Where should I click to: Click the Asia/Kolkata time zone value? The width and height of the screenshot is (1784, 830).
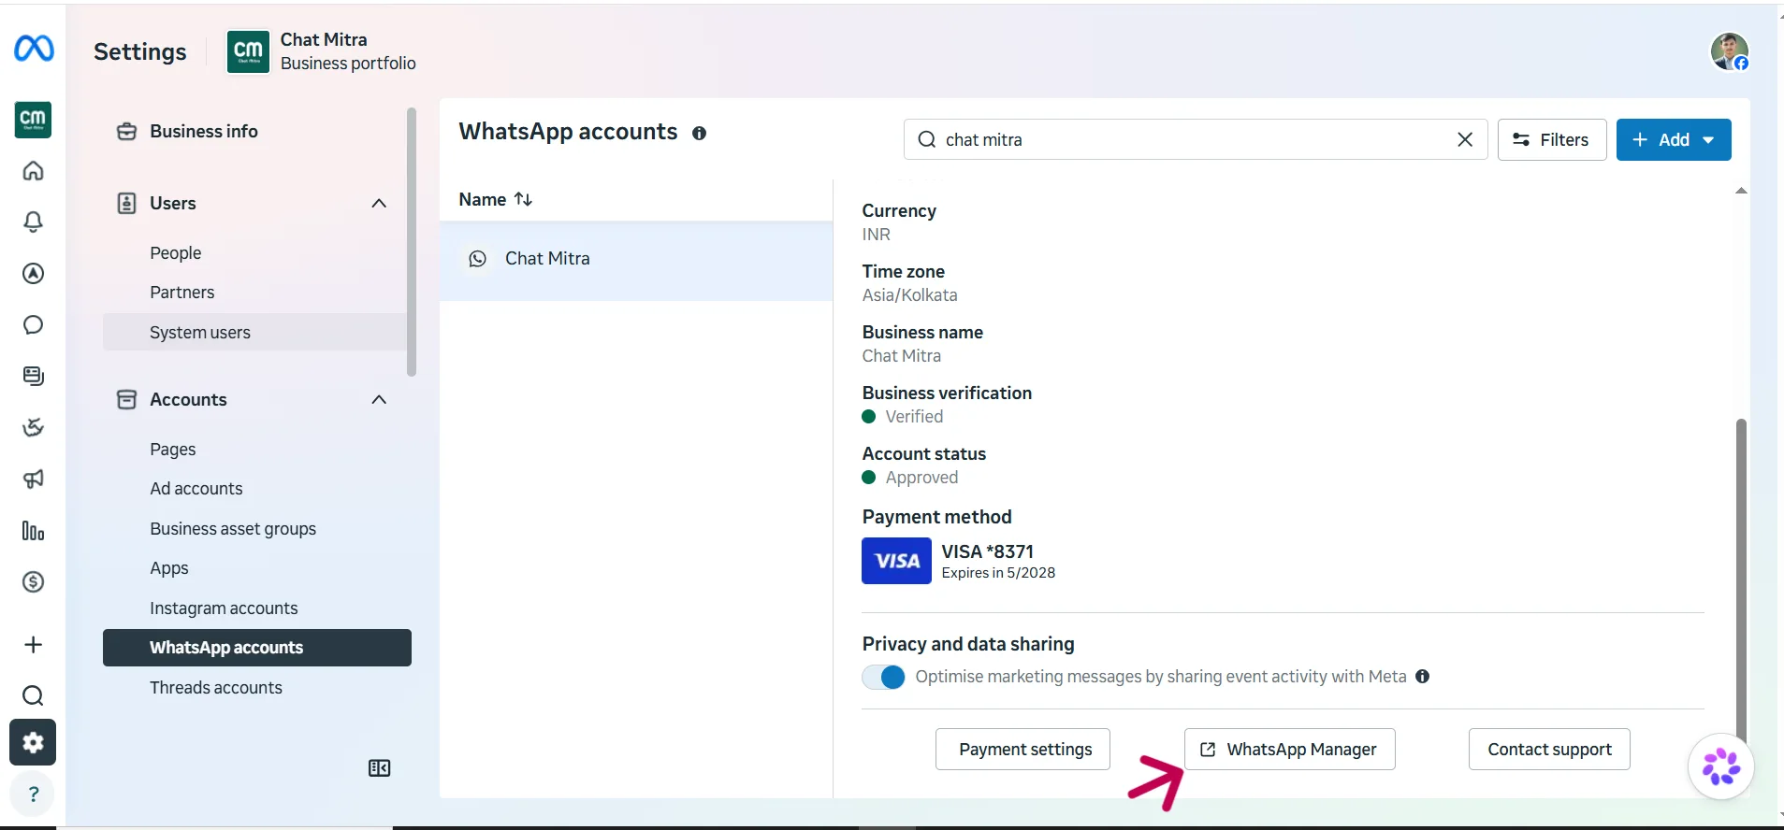pyautogui.click(x=909, y=295)
